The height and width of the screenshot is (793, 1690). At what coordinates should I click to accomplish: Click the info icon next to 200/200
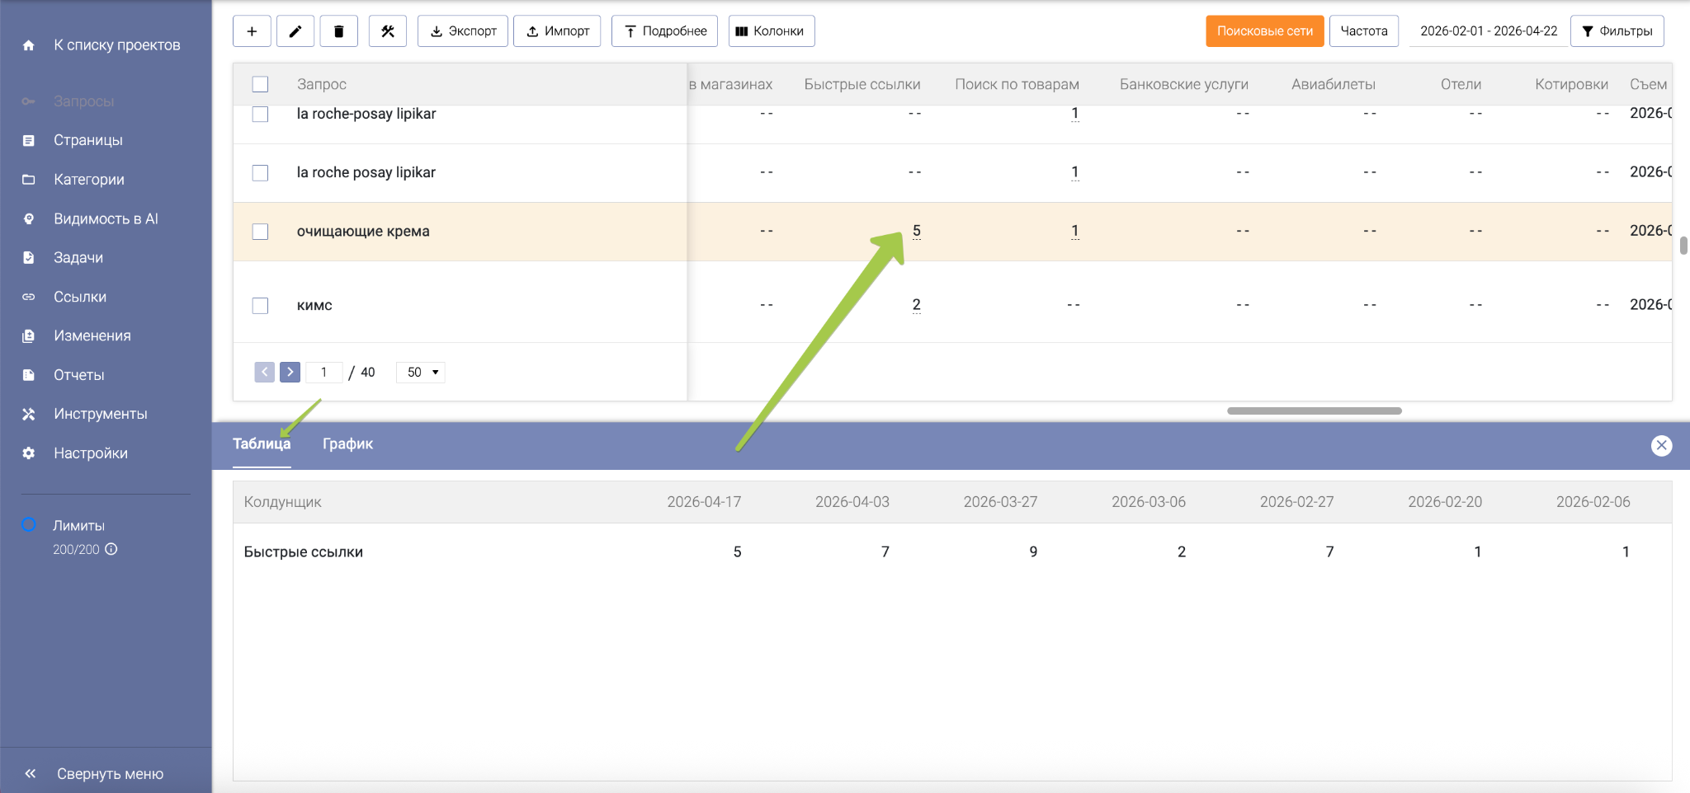click(111, 549)
